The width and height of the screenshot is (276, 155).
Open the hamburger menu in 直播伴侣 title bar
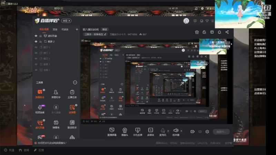click(x=213, y=21)
